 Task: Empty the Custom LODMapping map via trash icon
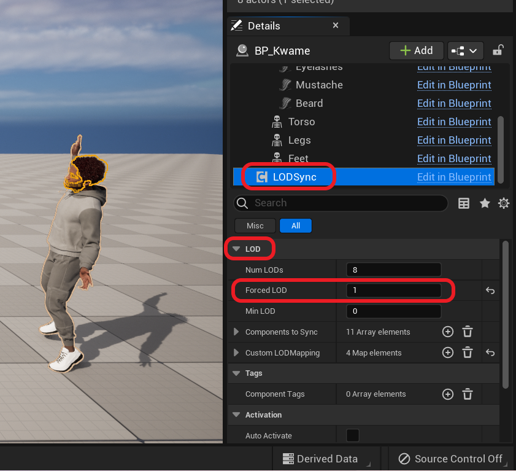(468, 352)
